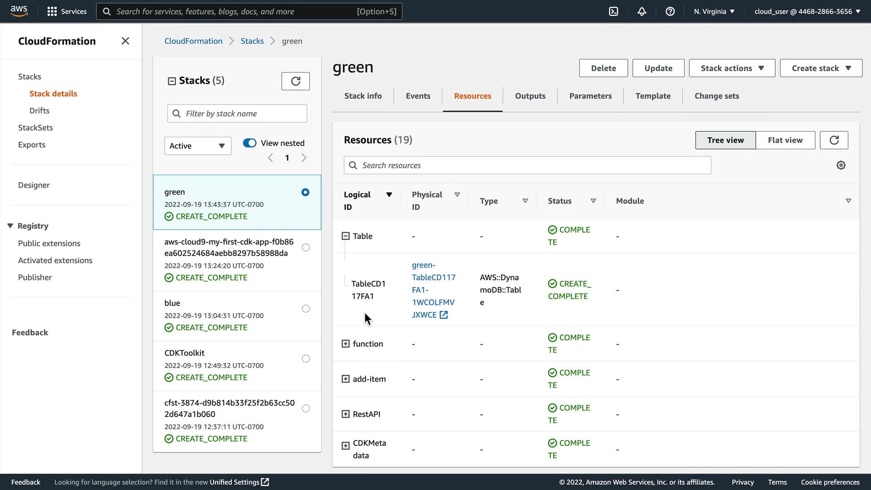Image resolution: width=871 pixels, height=490 pixels.
Task: Click the Search resources field
Action: point(527,165)
